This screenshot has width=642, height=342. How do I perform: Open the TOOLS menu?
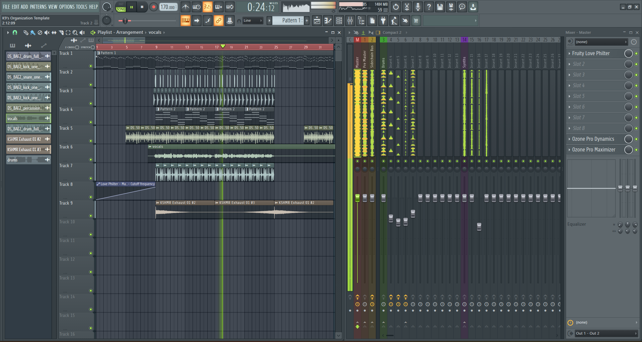[x=82, y=7]
